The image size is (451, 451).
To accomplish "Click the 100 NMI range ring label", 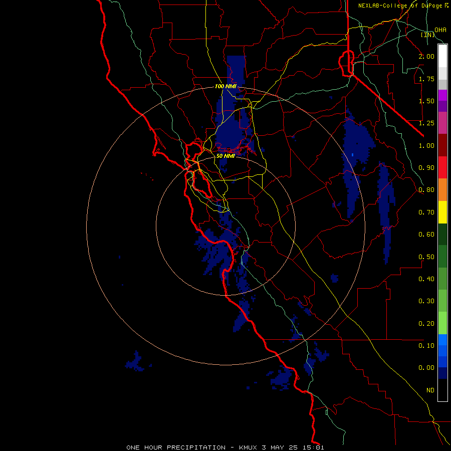I will tap(226, 86).
